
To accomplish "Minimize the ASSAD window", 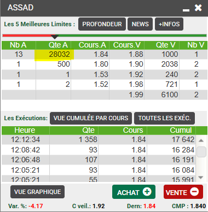I will tap(186, 10).
